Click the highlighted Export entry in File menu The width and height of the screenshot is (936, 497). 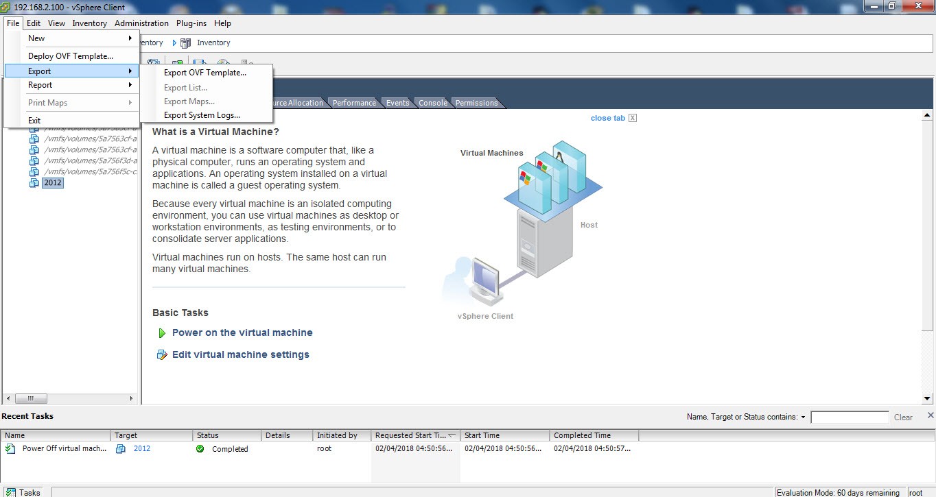(x=71, y=71)
